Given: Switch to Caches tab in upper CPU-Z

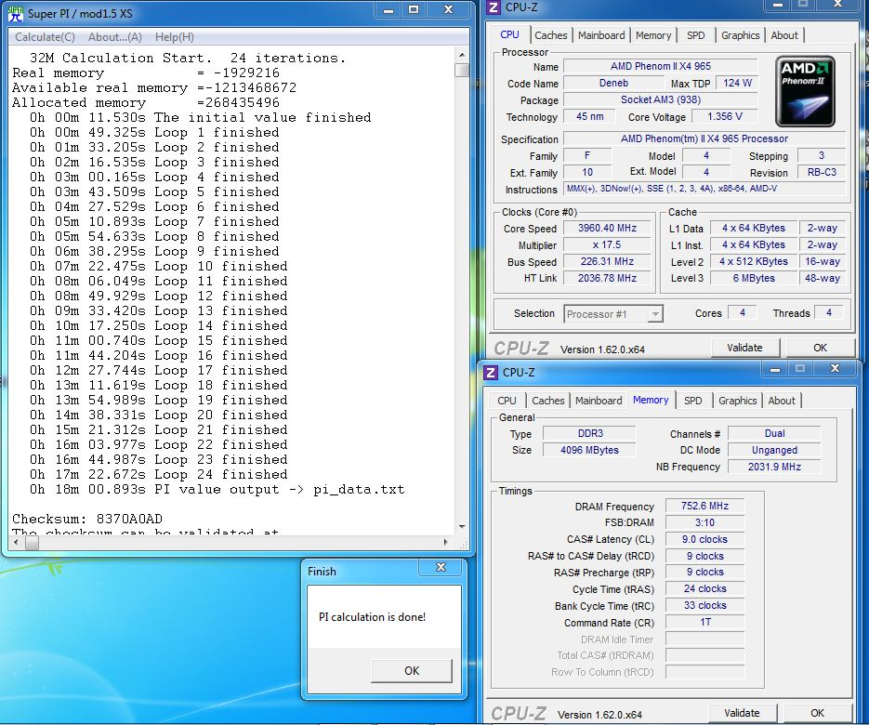Looking at the screenshot, I should pos(551,35).
